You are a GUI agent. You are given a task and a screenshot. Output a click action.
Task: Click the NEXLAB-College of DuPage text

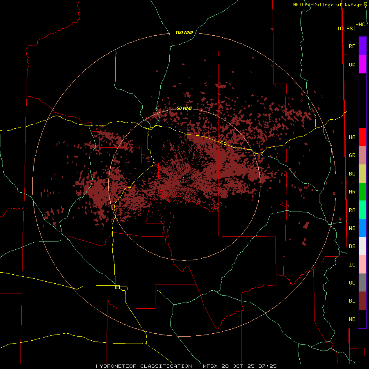328,5
